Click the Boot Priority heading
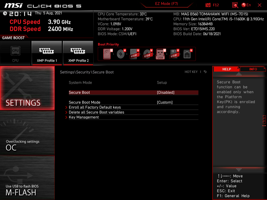The height and width of the screenshot is (200, 267). (108, 44)
